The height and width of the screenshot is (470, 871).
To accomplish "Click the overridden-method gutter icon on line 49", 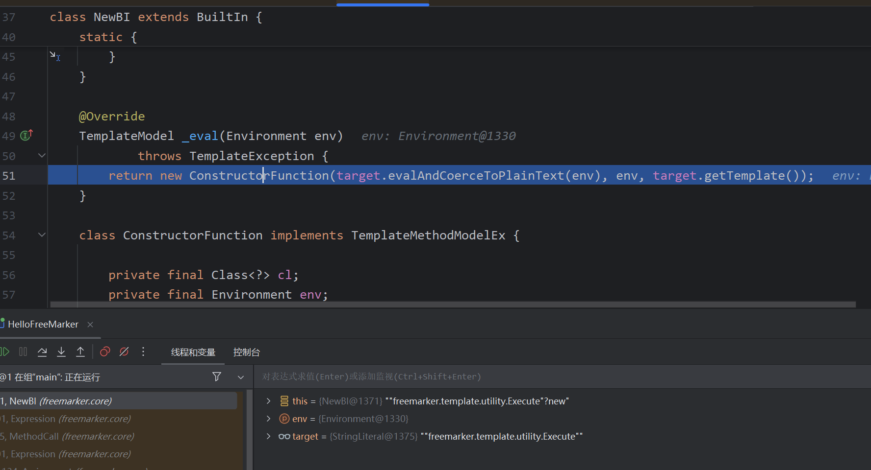I will pos(26,135).
